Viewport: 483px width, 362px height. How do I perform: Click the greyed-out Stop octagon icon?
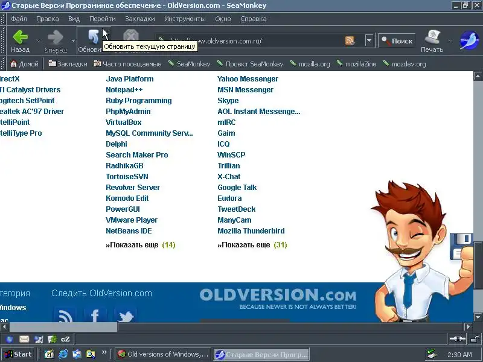coord(131,36)
